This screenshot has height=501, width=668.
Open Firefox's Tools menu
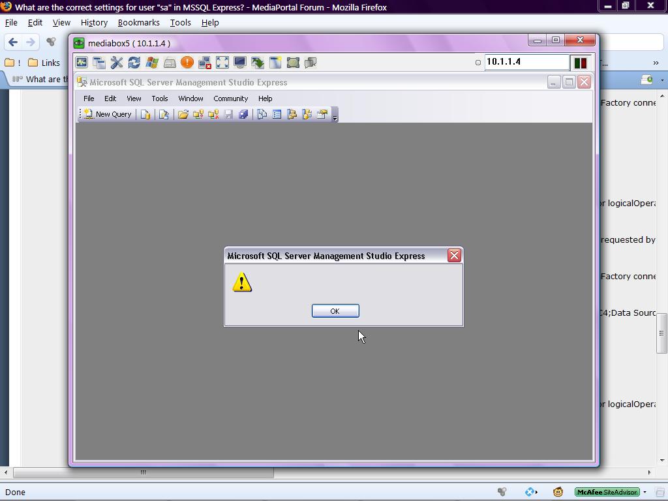pyautogui.click(x=180, y=23)
